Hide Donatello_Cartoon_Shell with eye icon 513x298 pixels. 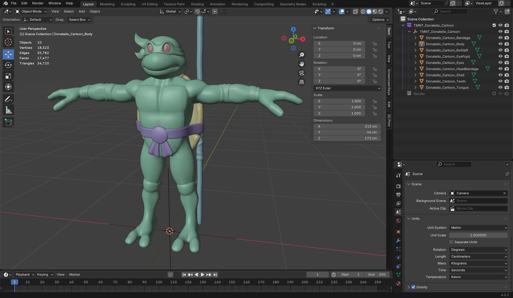click(x=500, y=75)
